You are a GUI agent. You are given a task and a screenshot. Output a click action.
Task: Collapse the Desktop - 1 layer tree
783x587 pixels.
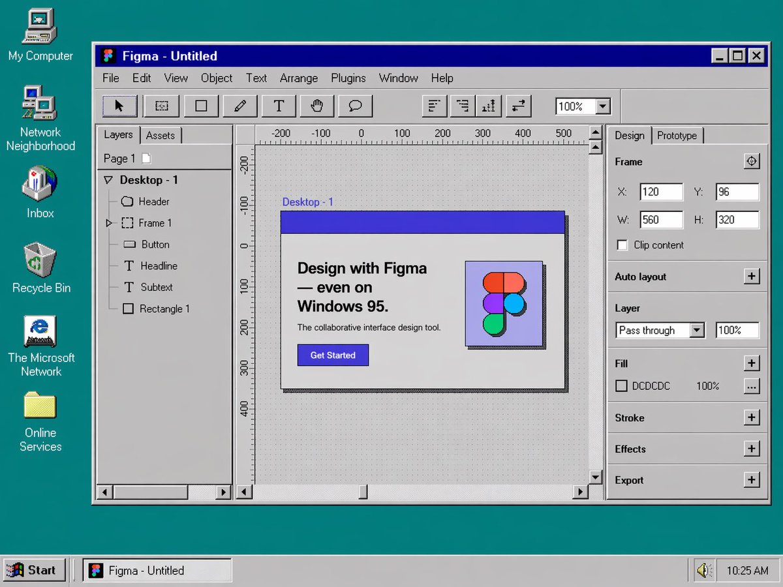(x=108, y=180)
